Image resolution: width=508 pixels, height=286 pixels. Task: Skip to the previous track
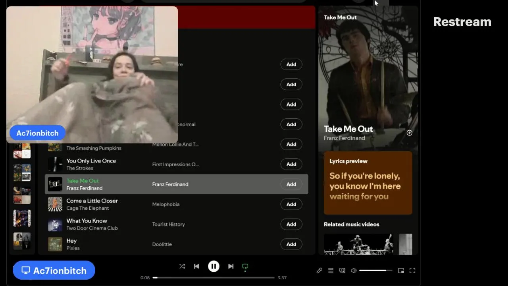[x=196, y=267]
